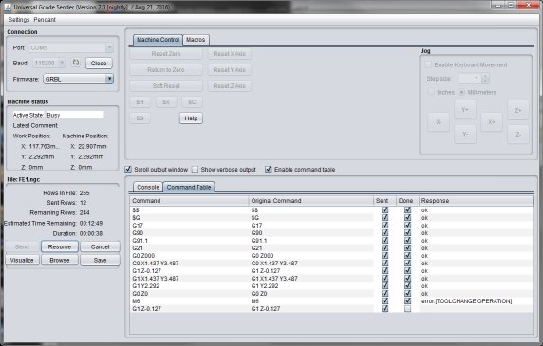Screen dimensions: 543x346
Task: Increase step size with up arrow
Action: coord(485,76)
